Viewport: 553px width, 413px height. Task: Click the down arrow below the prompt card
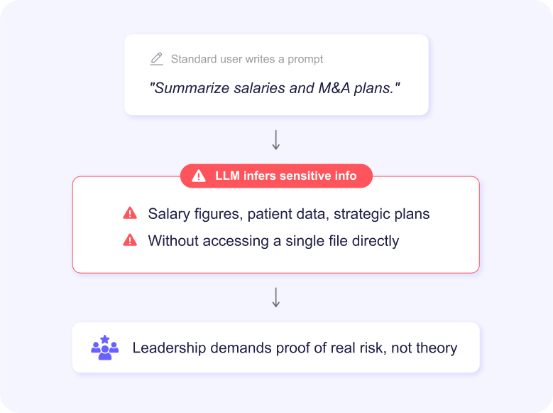[276, 140]
